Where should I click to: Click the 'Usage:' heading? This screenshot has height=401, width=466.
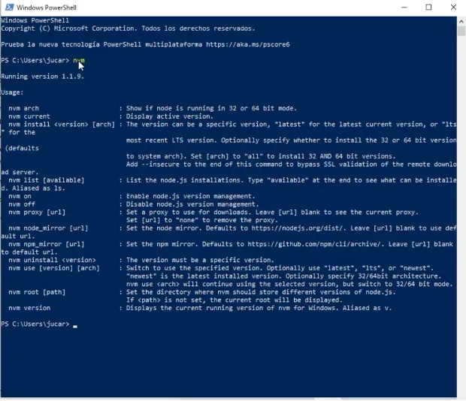tap(12, 92)
